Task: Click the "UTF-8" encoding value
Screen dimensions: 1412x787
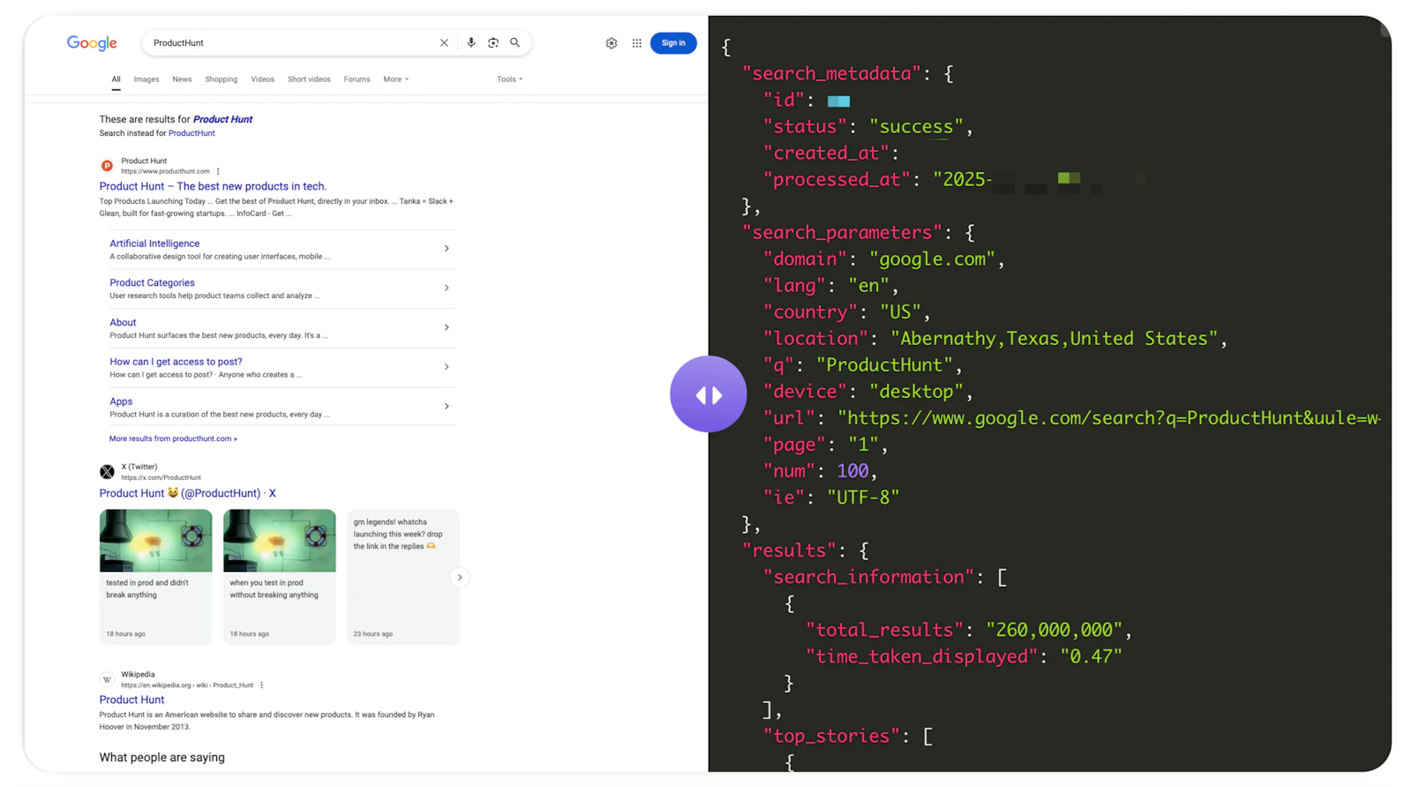Action: [863, 497]
